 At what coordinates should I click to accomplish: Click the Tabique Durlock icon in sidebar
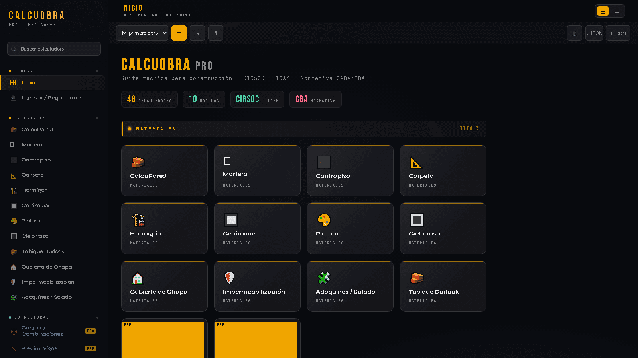(x=14, y=251)
